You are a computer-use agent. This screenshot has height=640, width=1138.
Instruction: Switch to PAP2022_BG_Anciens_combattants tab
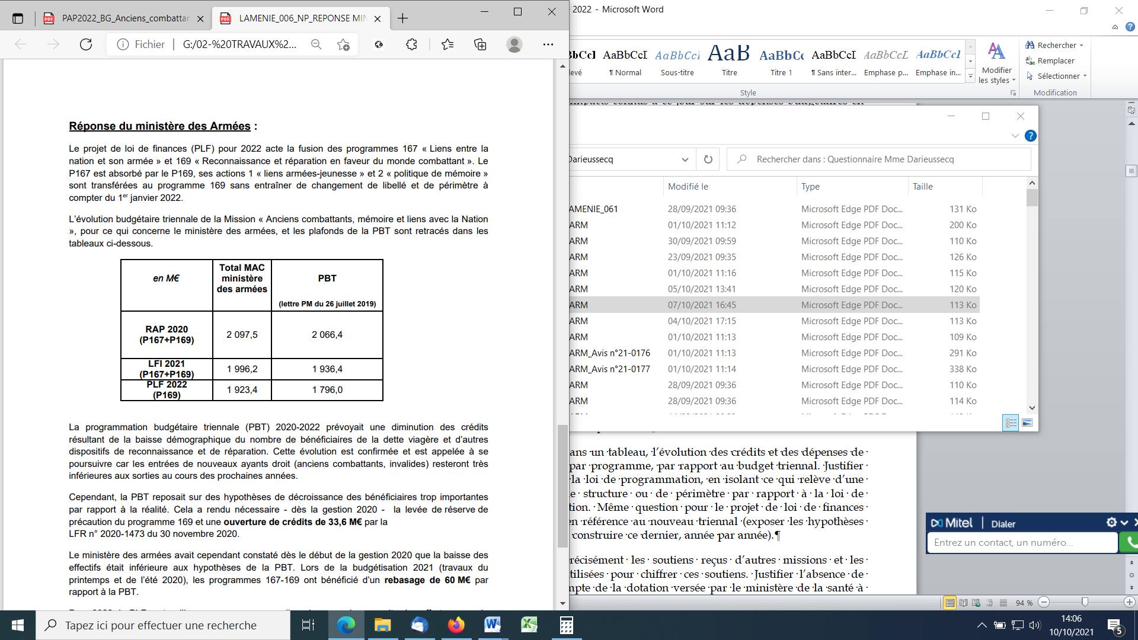pos(124,18)
